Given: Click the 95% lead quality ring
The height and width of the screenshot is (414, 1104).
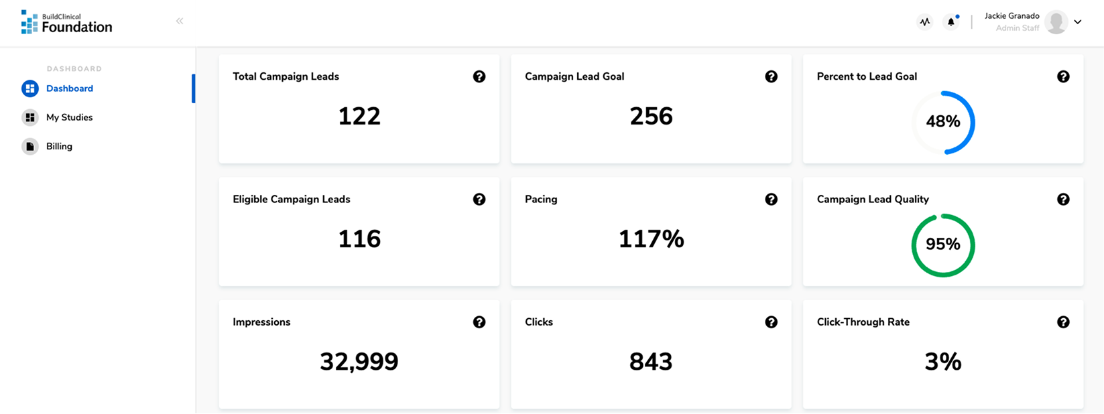Looking at the screenshot, I should coord(943,245).
